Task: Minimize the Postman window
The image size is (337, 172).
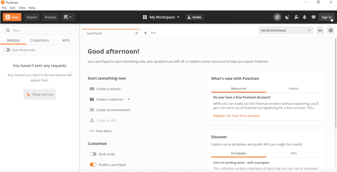Action: 306,2
